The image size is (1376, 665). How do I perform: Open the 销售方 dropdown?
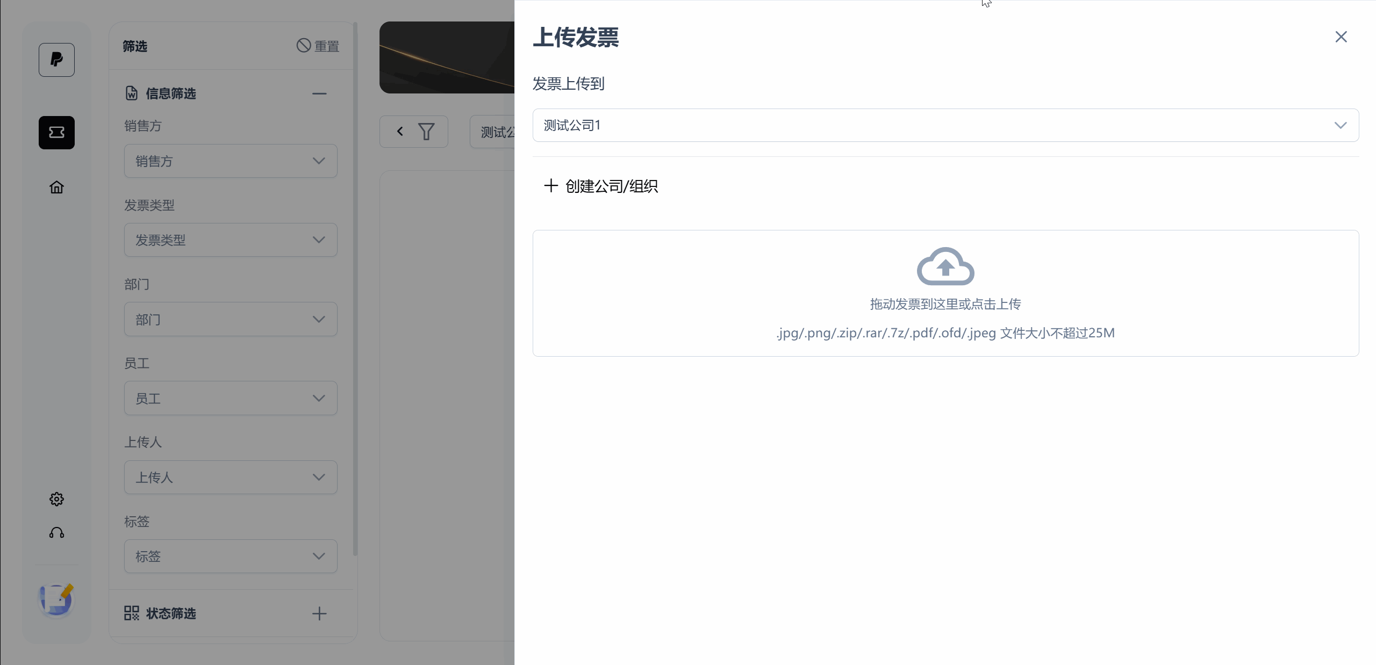231,161
